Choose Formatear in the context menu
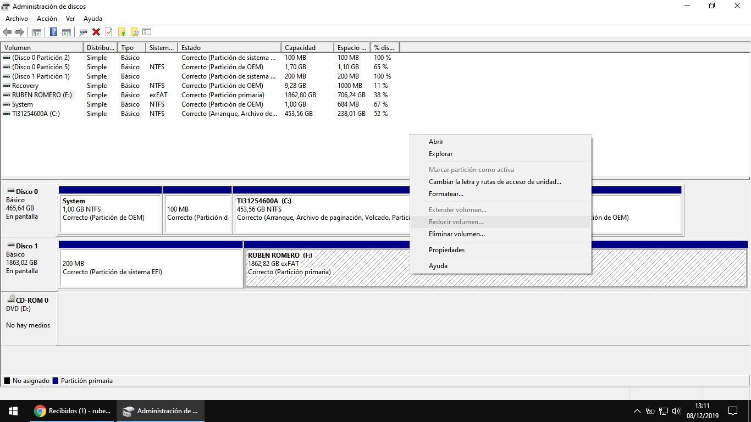 (x=501, y=194)
